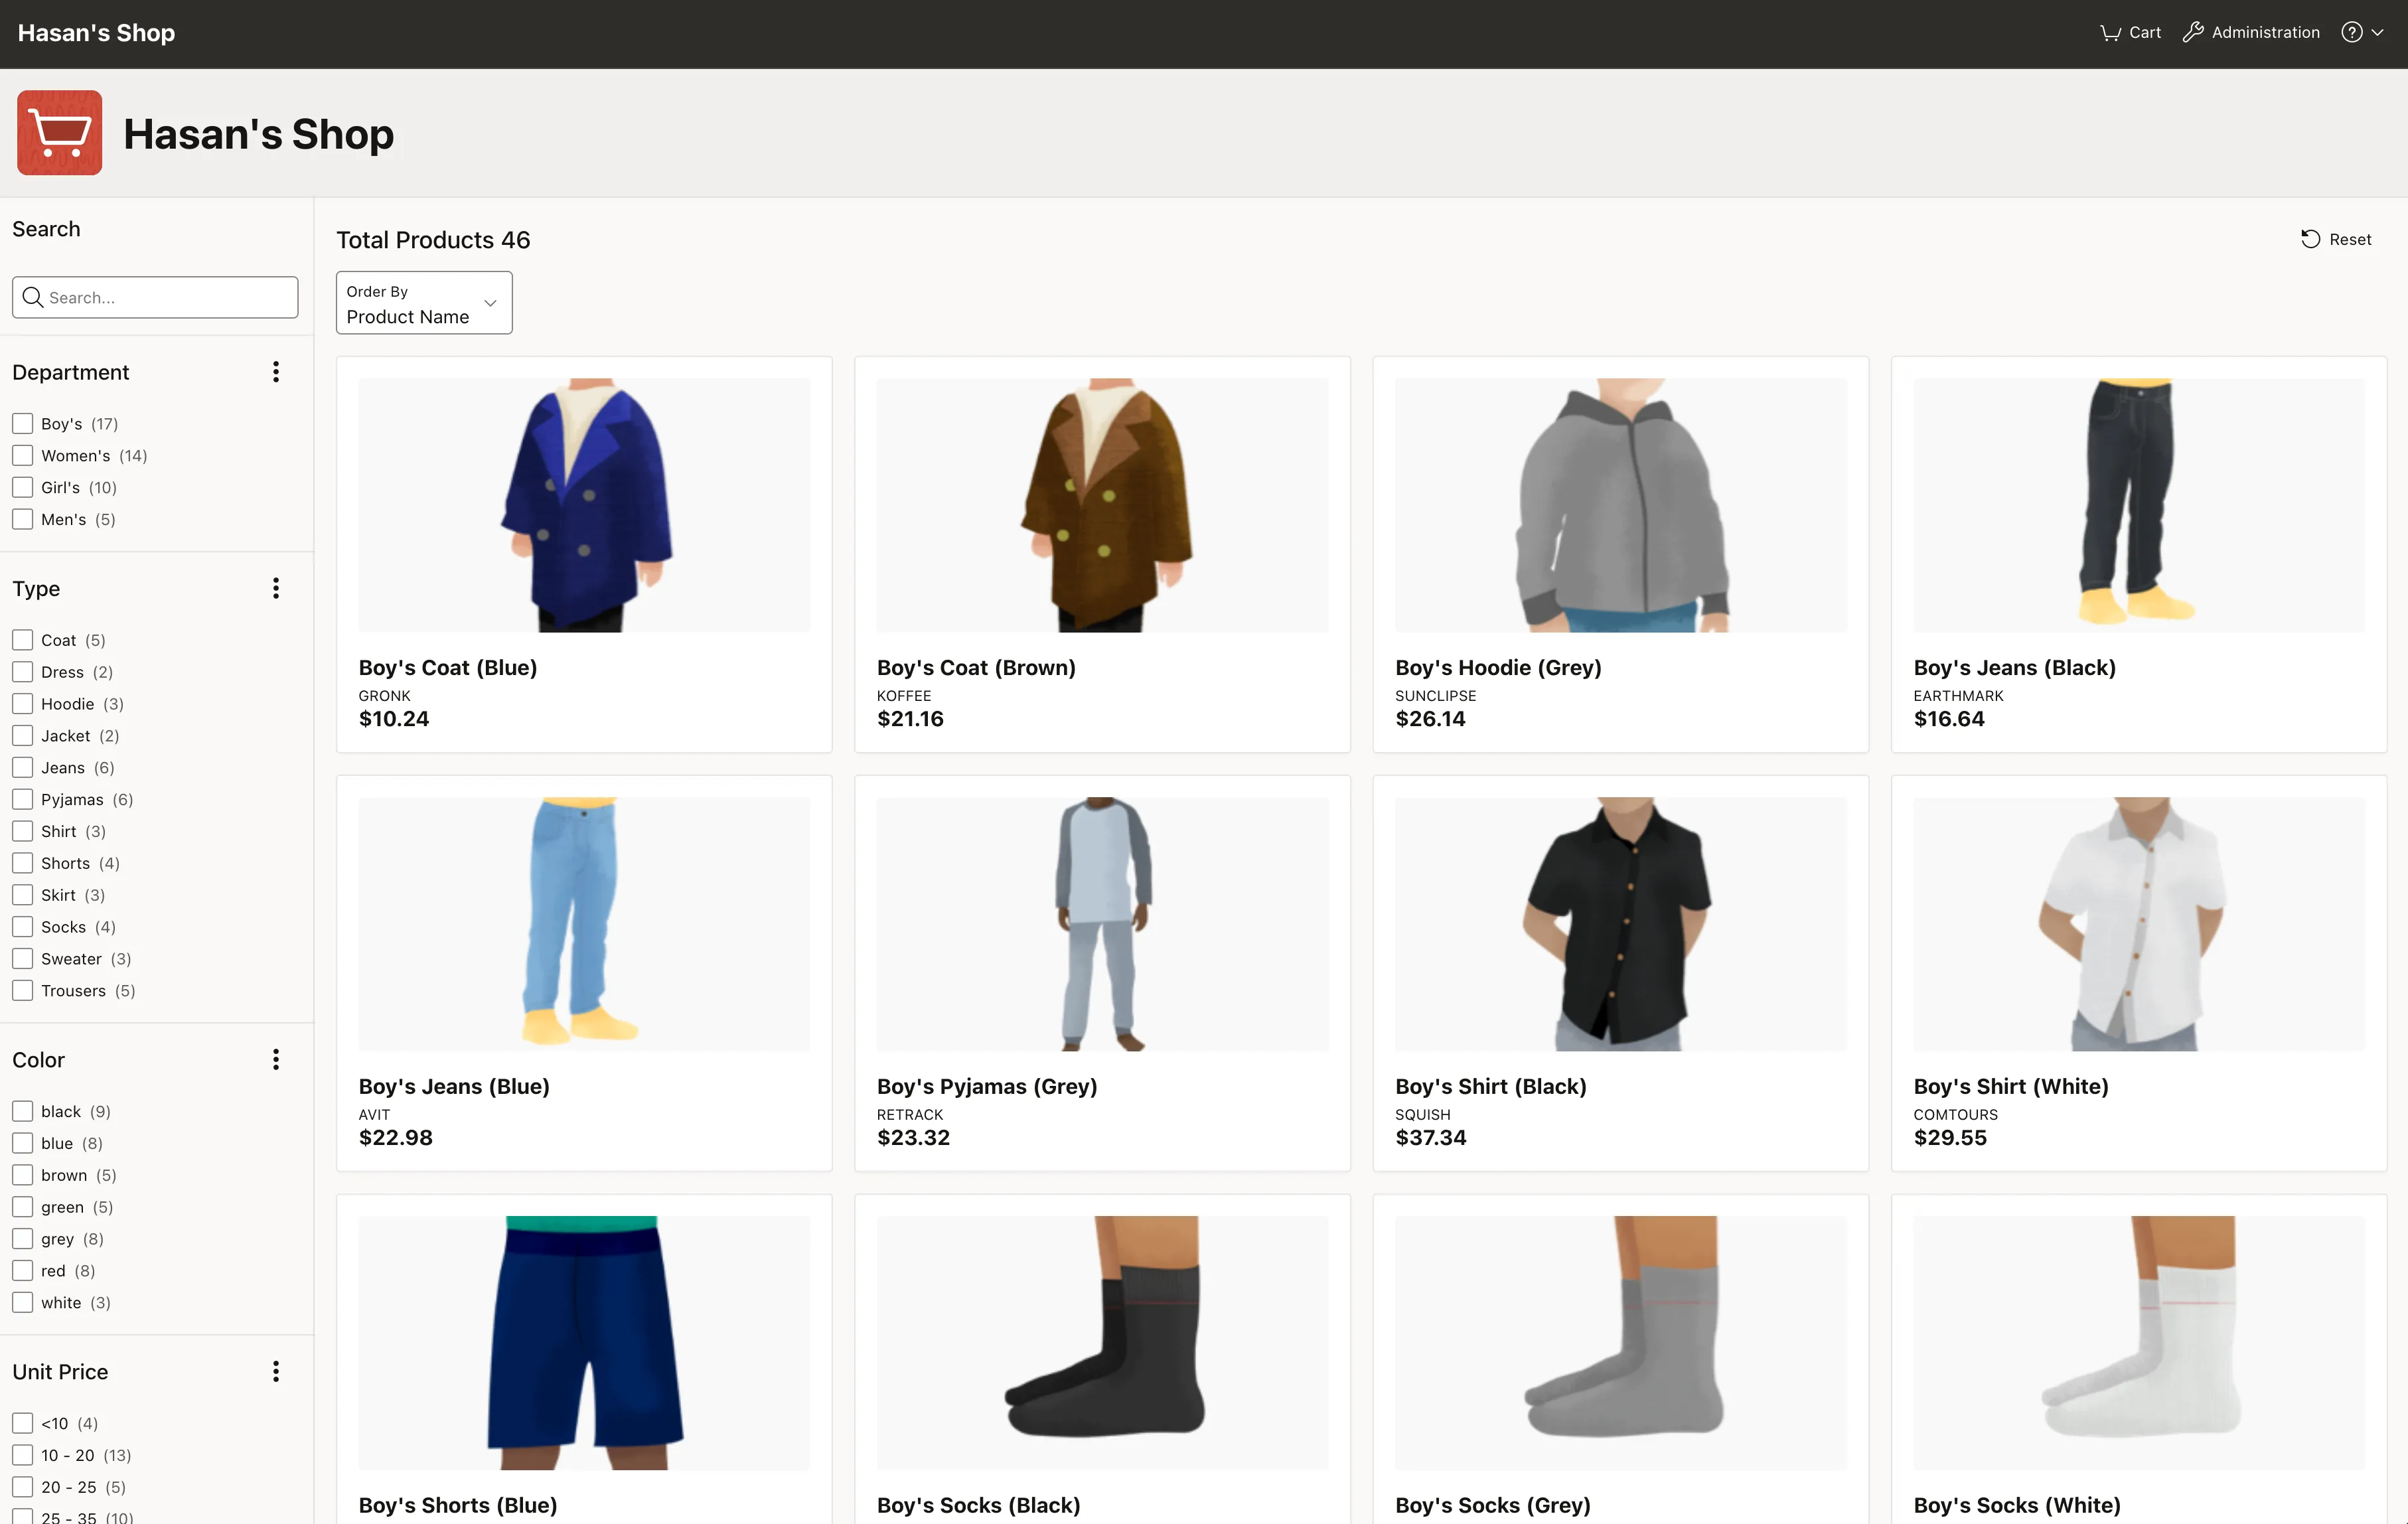Open Boy's Socks (Black) product image
This screenshot has height=1524, width=2408.
click(1103, 1343)
